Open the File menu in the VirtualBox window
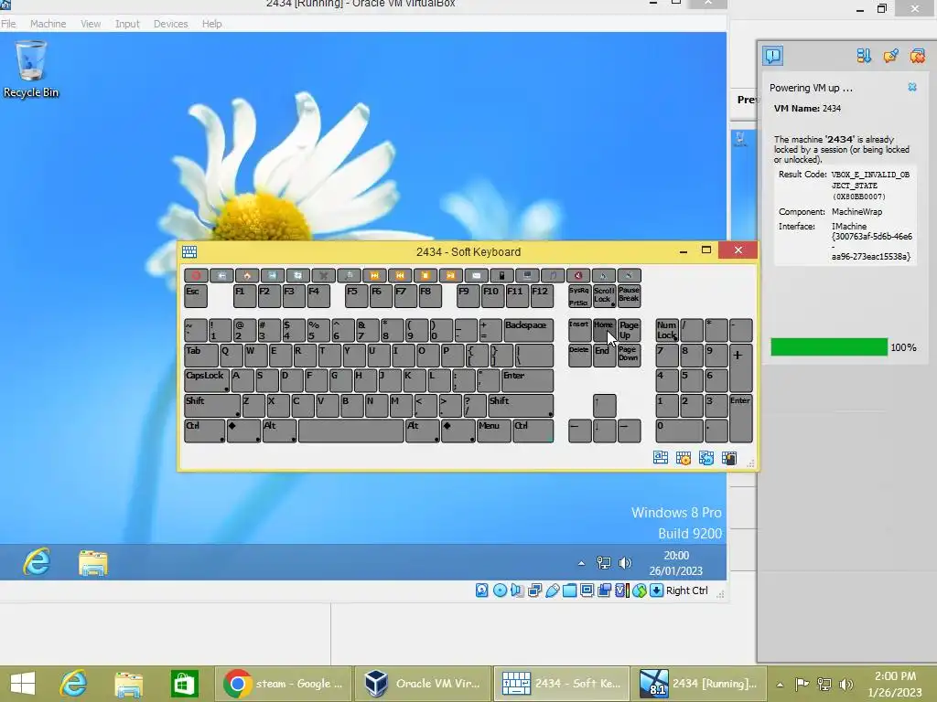The height and width of the screenshot is (702, 937). [8, 24]
